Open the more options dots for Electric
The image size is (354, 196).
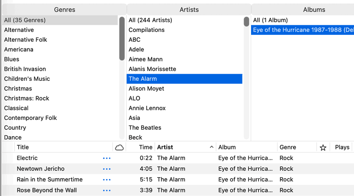[x=107, y=158]
